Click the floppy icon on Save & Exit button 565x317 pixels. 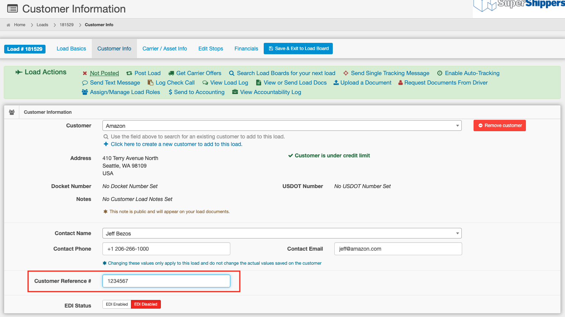[271, 49]
